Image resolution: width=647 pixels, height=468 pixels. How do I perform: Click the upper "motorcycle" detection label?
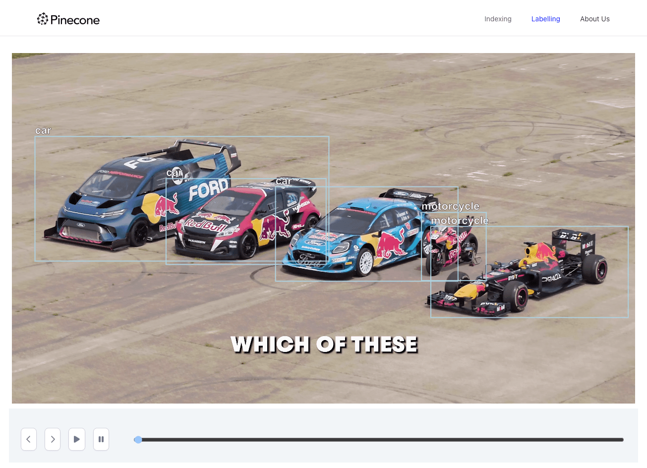pyautogui.click(x=450, y=206)
